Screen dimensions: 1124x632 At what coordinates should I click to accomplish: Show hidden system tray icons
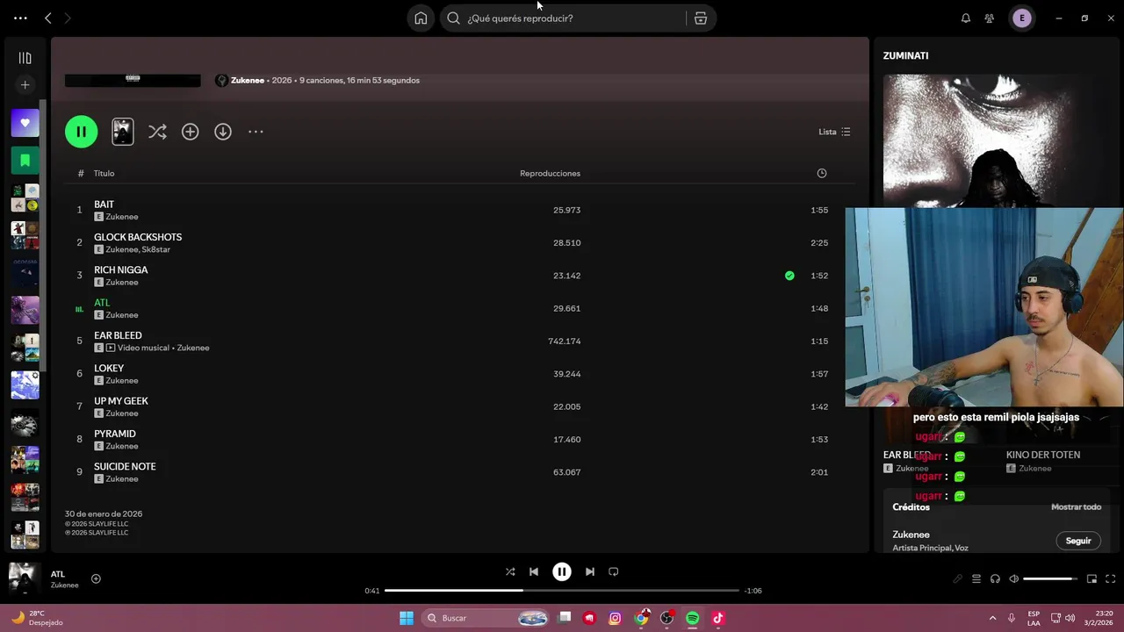992,618
